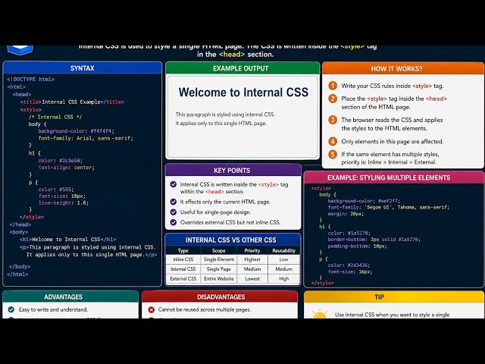Image resolution: width=485 pixels, height=364 pixels.
Task: Click red X beside 'Cannot be reused'
Action: coord(152,309)
